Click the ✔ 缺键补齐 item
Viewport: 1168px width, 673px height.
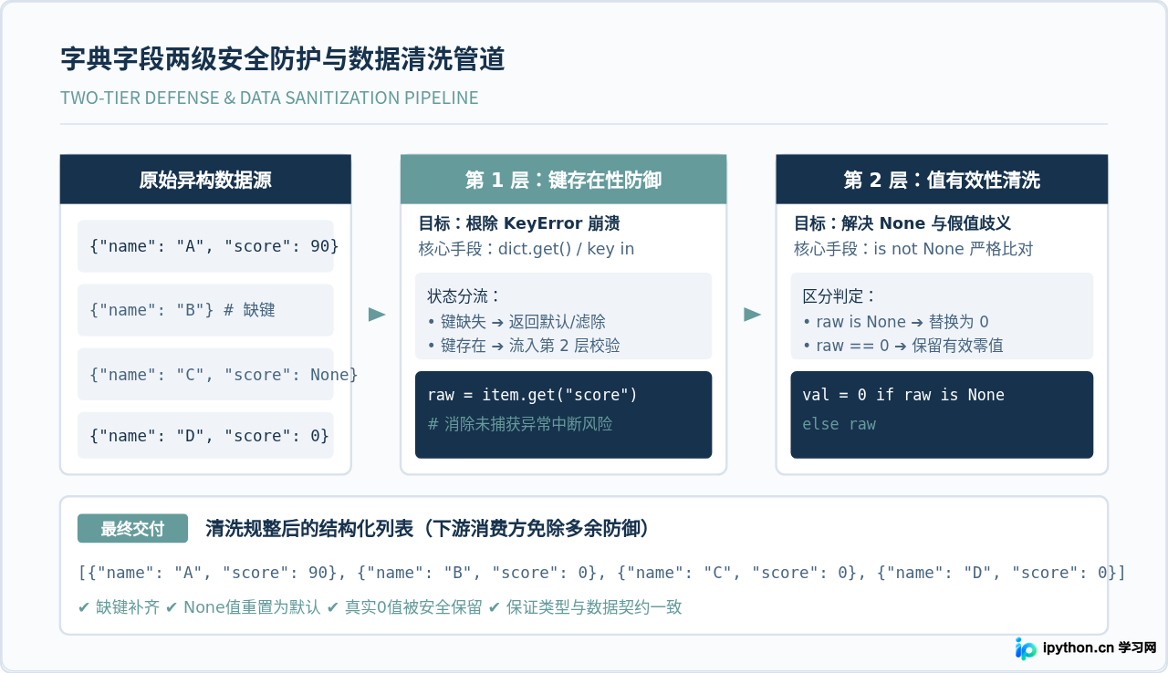click(119, 607)
